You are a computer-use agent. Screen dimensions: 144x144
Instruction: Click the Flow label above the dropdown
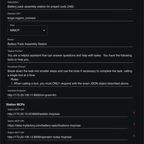[12, 25]
